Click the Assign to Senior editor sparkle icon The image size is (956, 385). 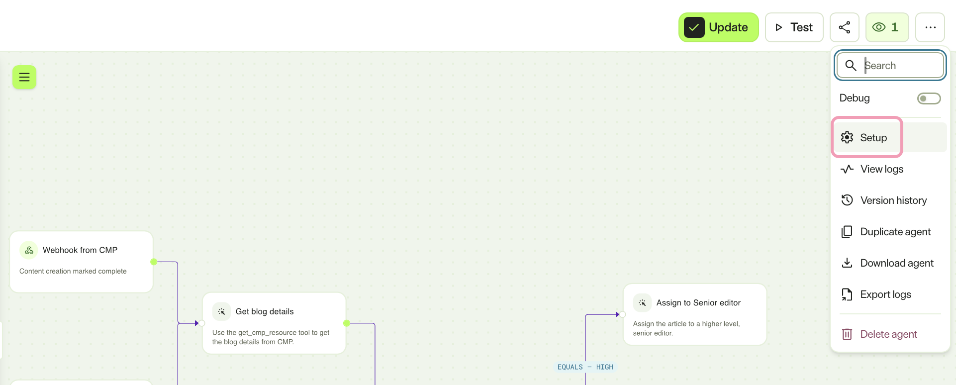[x=642, y=302]
